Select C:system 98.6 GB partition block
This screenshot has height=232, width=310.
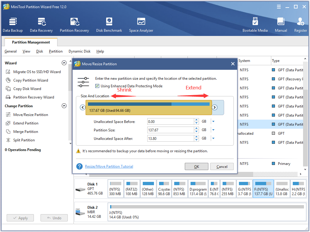pos(164,189)
